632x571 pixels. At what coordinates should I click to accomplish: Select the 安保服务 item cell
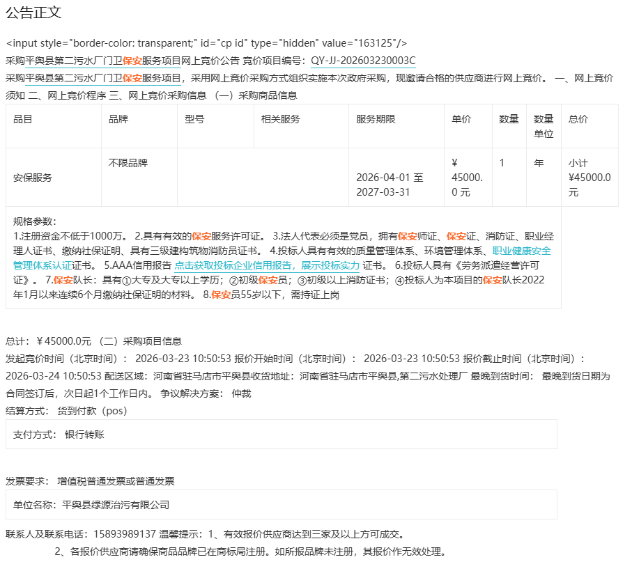pos(33,178)
